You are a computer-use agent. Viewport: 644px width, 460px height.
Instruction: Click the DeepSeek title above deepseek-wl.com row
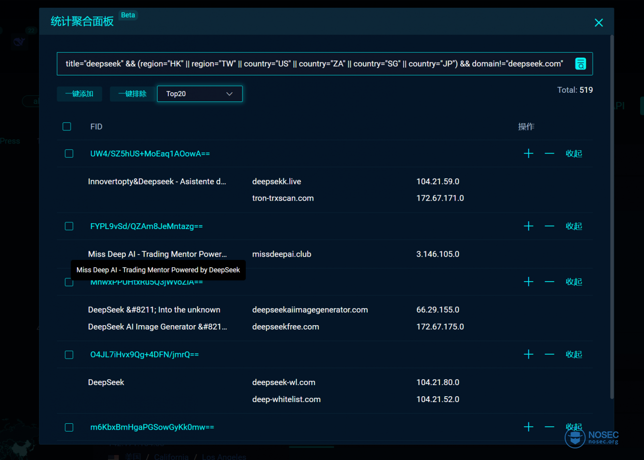(106, 382)
